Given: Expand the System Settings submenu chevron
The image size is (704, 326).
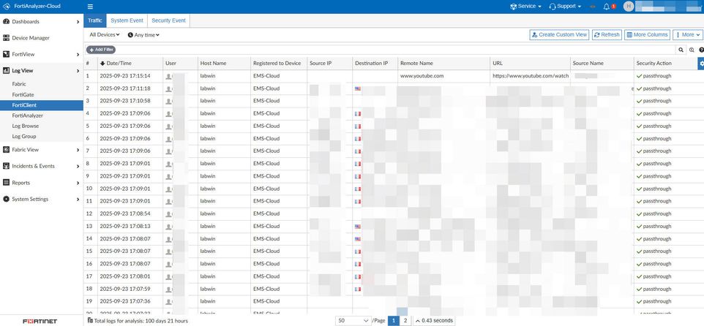Looking at the screenshot, I should coord(78,199).
